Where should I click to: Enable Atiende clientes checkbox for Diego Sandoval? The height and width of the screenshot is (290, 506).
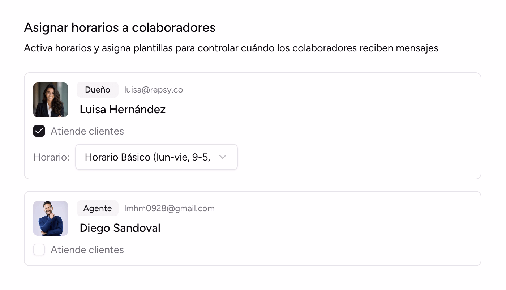[x=39, y=250]
